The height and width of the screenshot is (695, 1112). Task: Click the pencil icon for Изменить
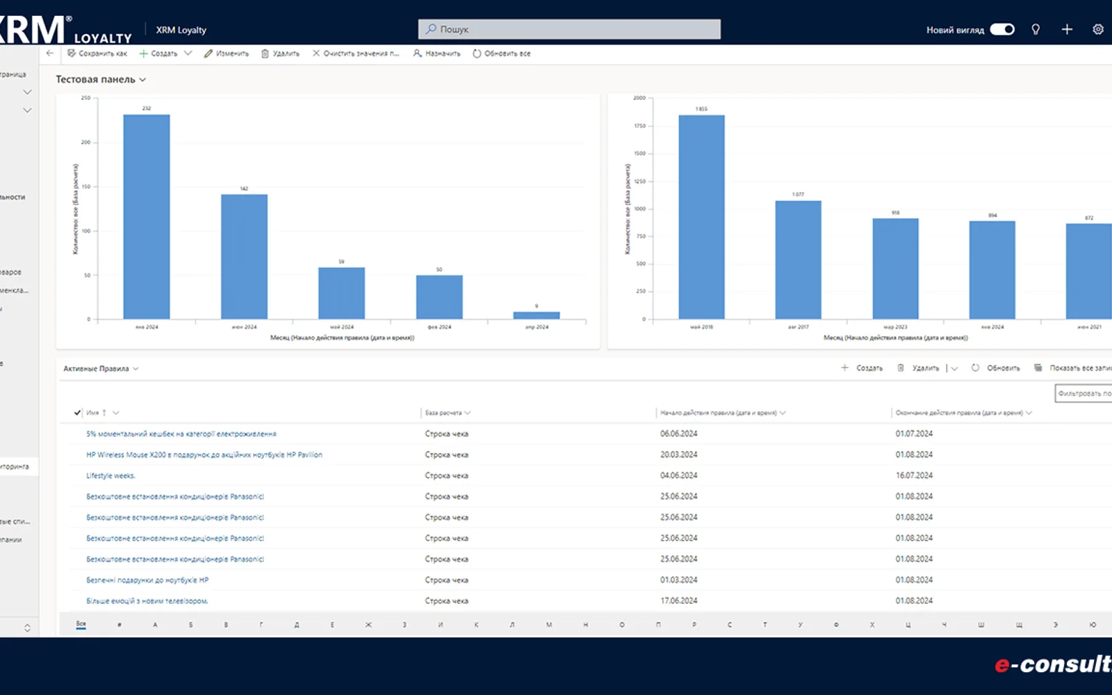(x=208, y=54)
